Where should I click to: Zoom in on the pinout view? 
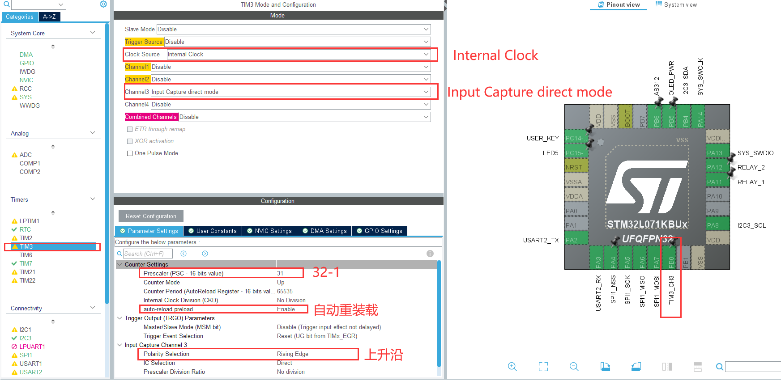point(512,367)
